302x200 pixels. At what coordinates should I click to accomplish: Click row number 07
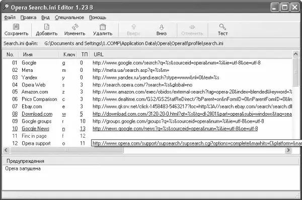pos(15,107)
